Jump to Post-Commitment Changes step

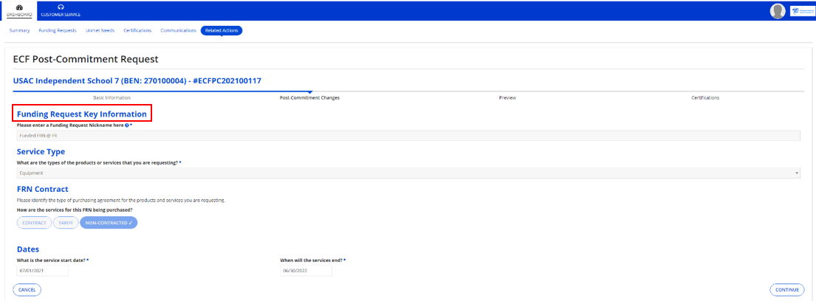[309, 97]
